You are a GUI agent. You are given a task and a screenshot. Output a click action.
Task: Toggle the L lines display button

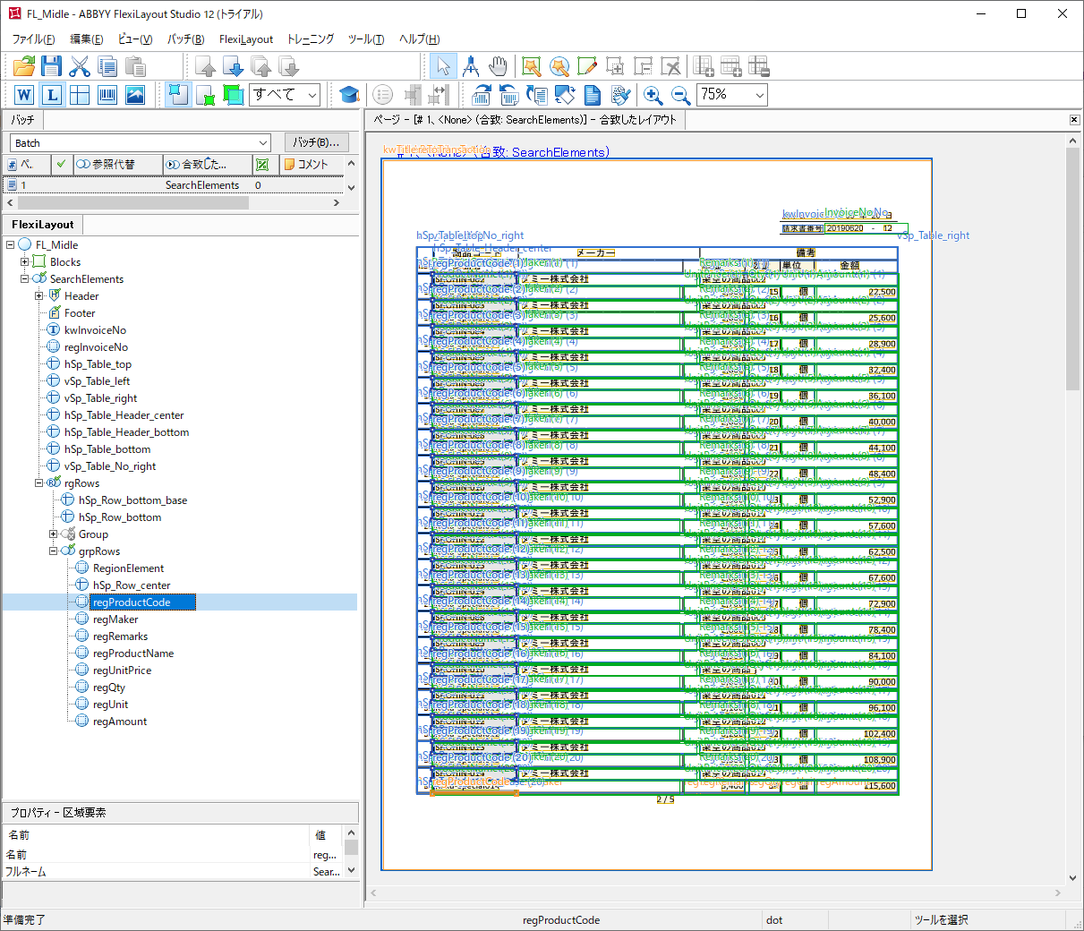click(52, 95)
